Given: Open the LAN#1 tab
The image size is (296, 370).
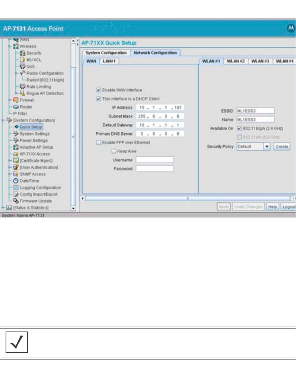Looking at the screenshot, I should click(109, 61).
